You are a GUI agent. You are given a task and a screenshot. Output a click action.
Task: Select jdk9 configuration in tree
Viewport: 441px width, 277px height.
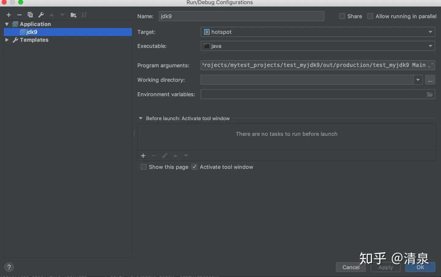pos(68,32)
